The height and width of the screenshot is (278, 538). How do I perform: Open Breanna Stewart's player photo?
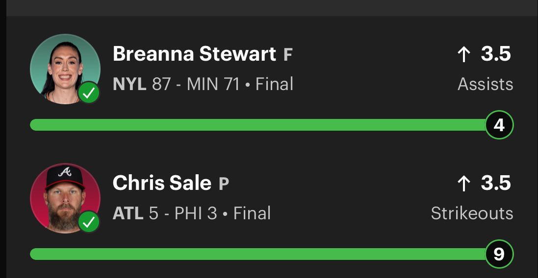click(65, 69)
